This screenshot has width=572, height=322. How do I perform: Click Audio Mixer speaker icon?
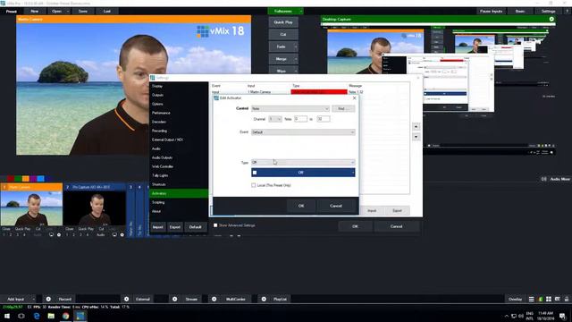pos(543,179)
